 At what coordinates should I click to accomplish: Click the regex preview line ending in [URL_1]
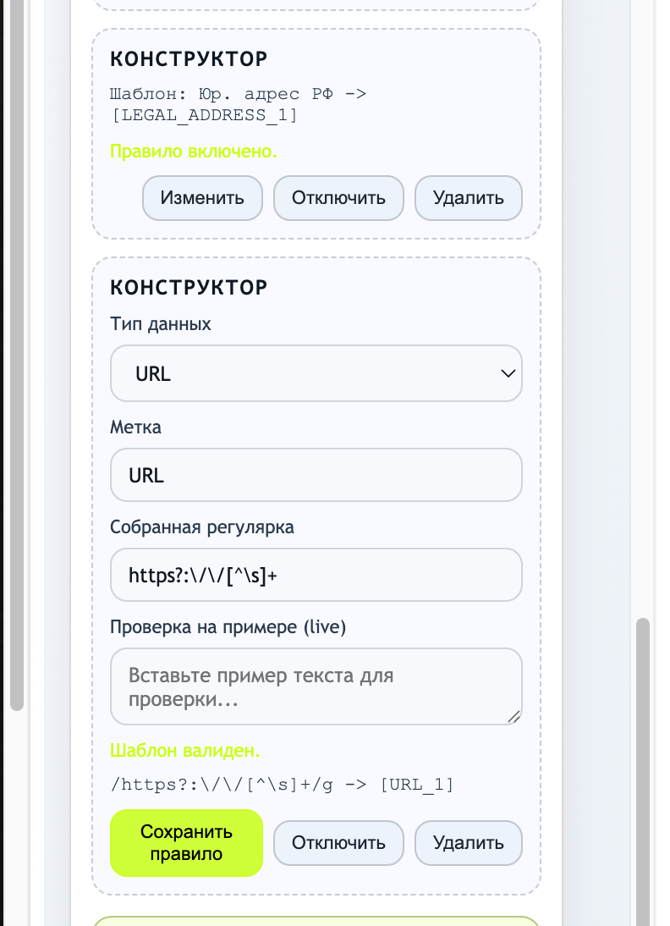(282, 785)
